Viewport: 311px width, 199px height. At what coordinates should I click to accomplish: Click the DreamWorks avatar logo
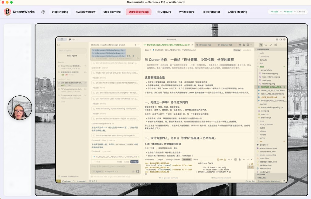coord(7,12)
